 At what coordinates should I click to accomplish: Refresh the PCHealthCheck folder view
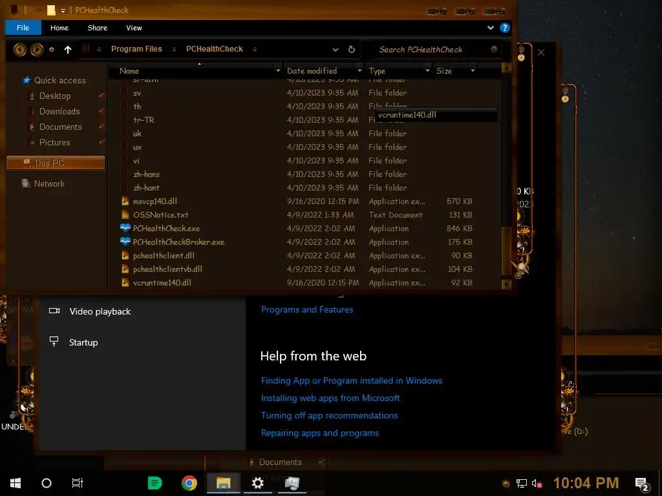coord(351,49)
